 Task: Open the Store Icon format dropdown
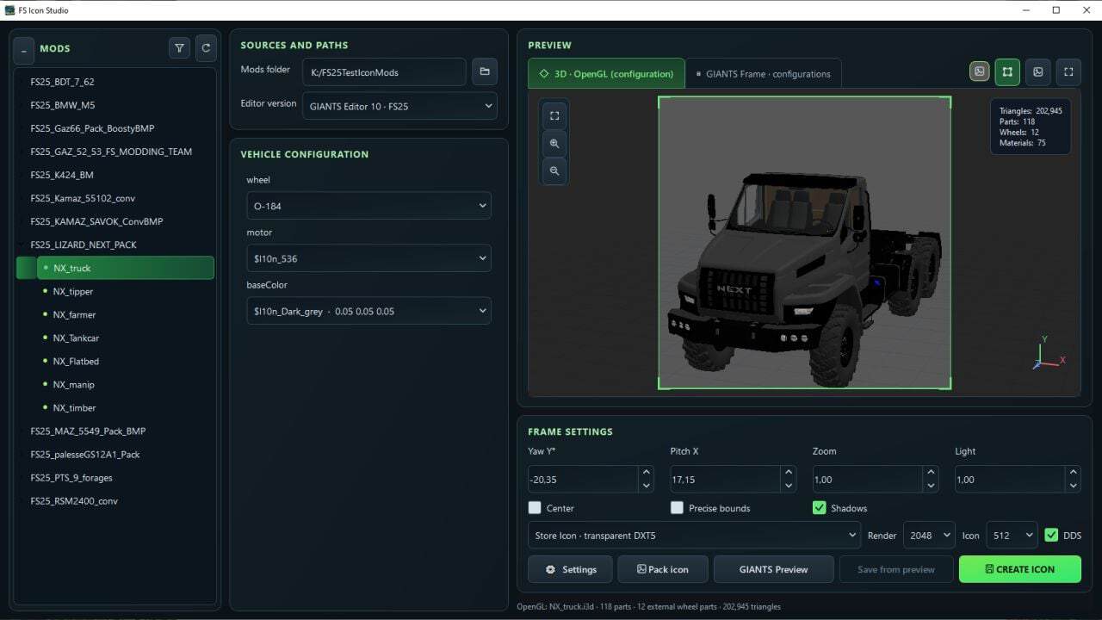pyautogui.click(x=694, y=535)
